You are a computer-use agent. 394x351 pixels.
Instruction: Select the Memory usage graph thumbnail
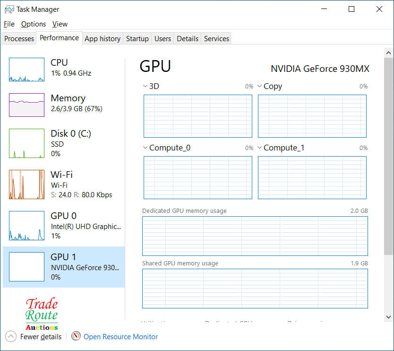pos(26,105)
